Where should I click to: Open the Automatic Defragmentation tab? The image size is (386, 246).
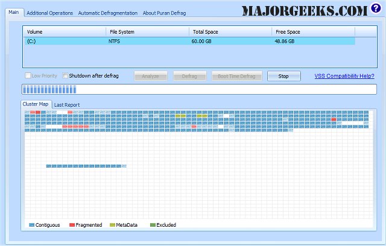point(108,13)
